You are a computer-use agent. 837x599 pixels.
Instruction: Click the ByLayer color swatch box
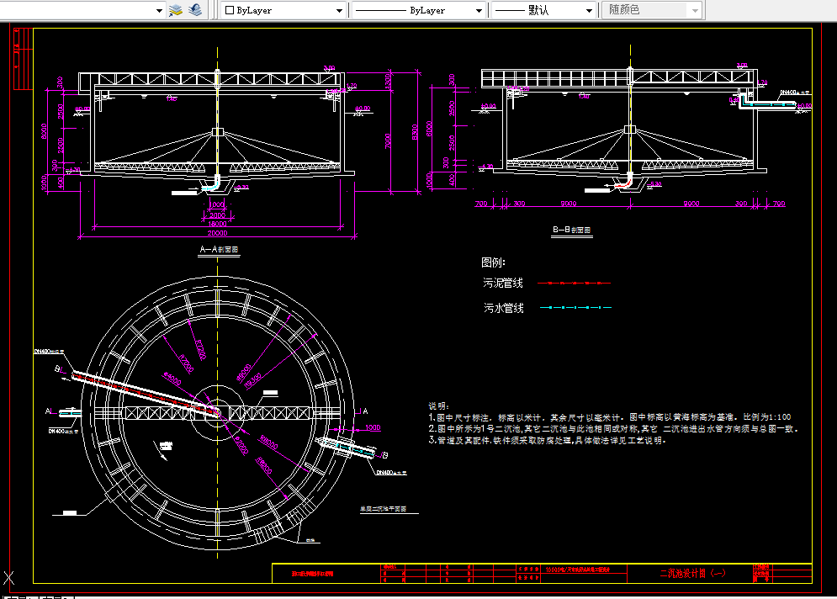[x=230, y=10]
